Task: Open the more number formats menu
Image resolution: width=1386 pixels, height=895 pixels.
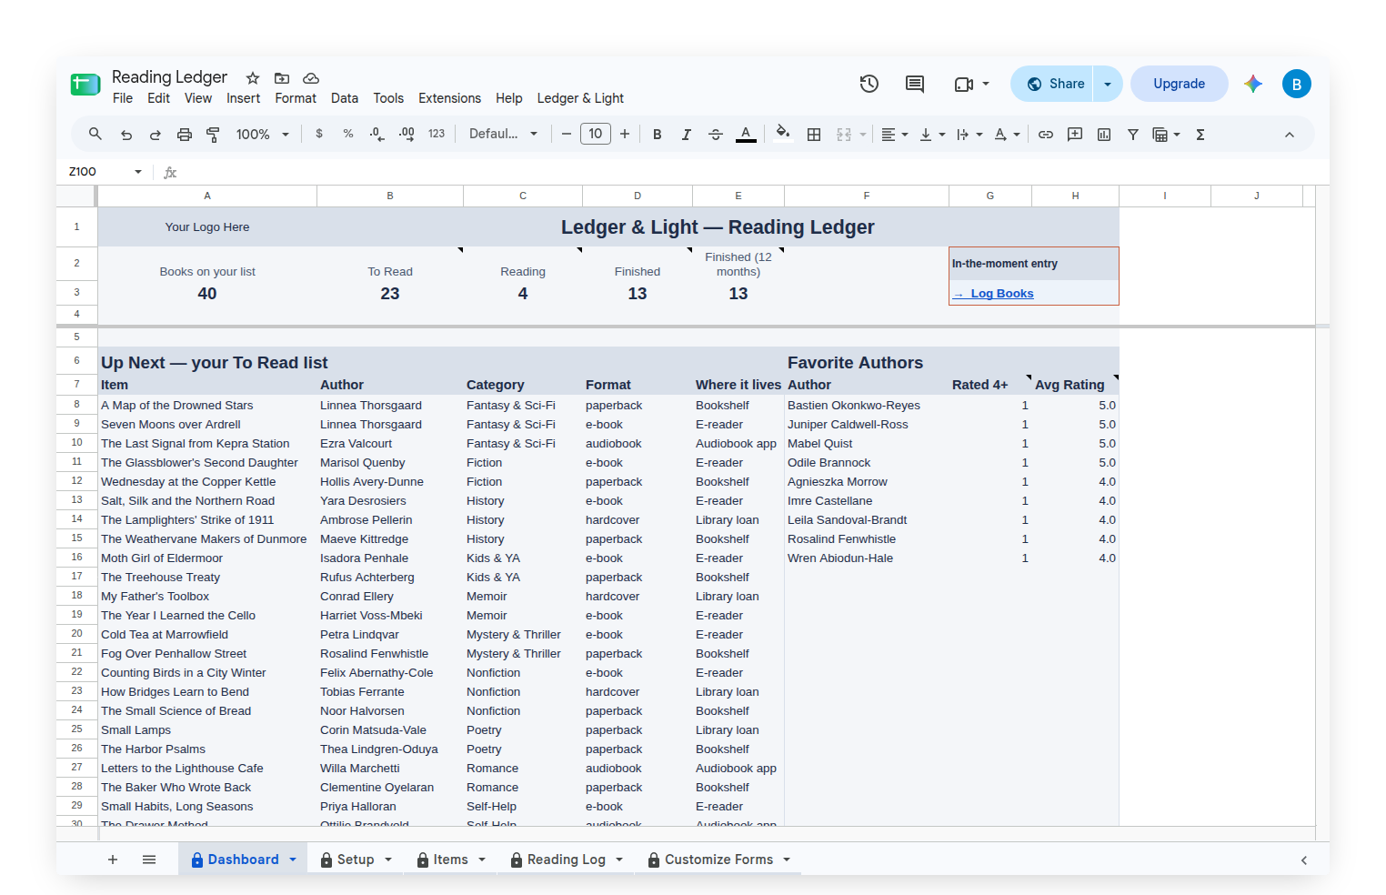Action: (x=437, y=134)
